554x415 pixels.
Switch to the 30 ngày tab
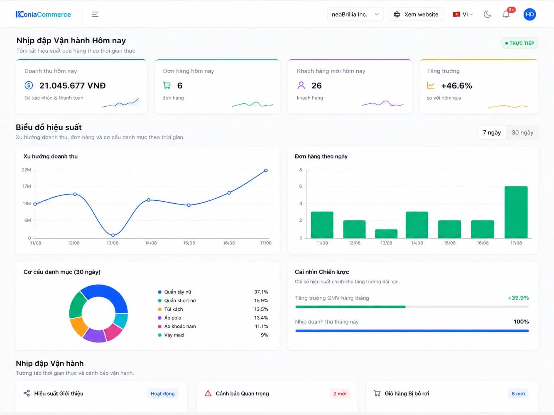522,132
